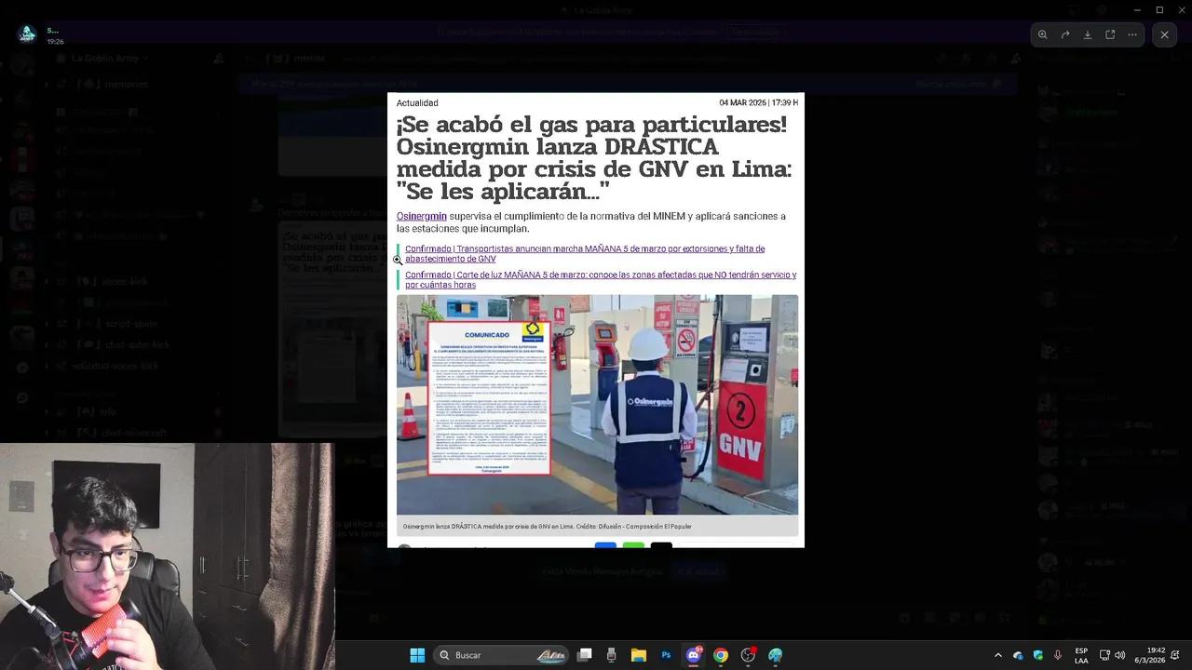The height and width of the screenshot is (670, 1192).
Task: Zoom into the image with the magnifier icon
Action: (1043, 34)
